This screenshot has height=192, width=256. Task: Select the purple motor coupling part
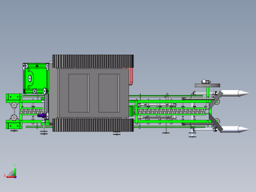pos(42,115)
